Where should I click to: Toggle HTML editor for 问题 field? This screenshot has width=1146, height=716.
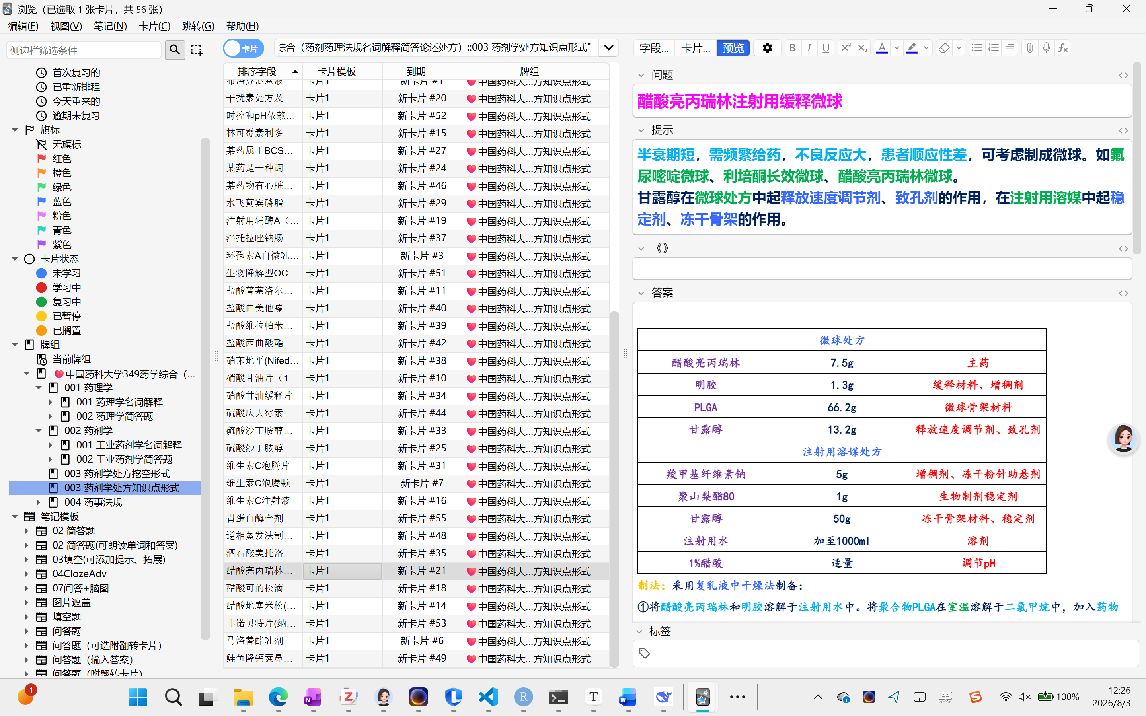point(1123,75)
